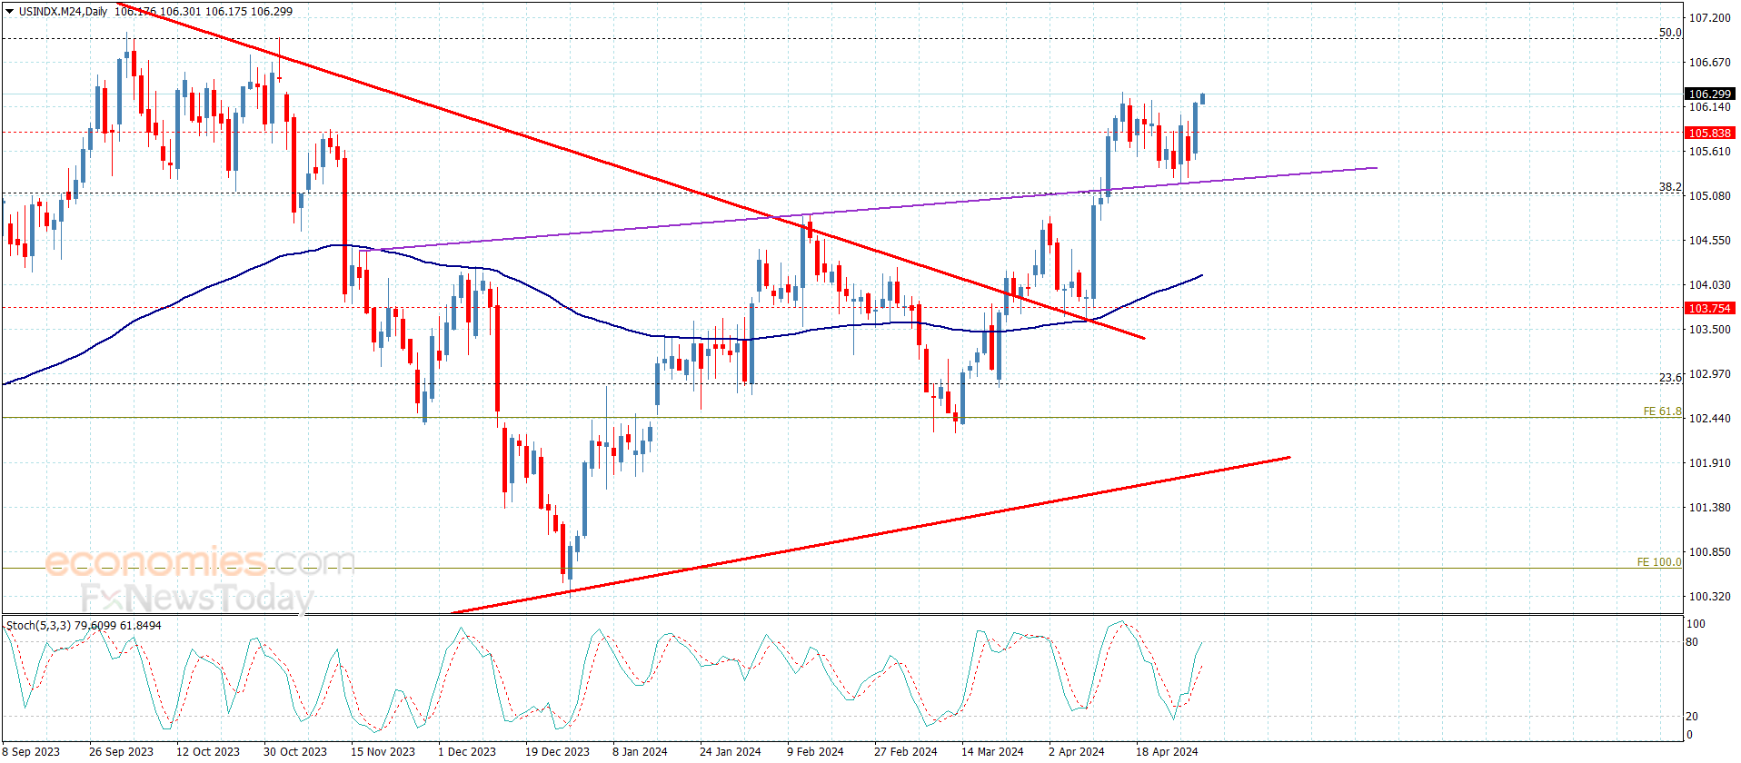The image size is (1741, 763).
Task: Select the OHLC values 106.176 106.301 106.175 106.299
Action: 204,12
